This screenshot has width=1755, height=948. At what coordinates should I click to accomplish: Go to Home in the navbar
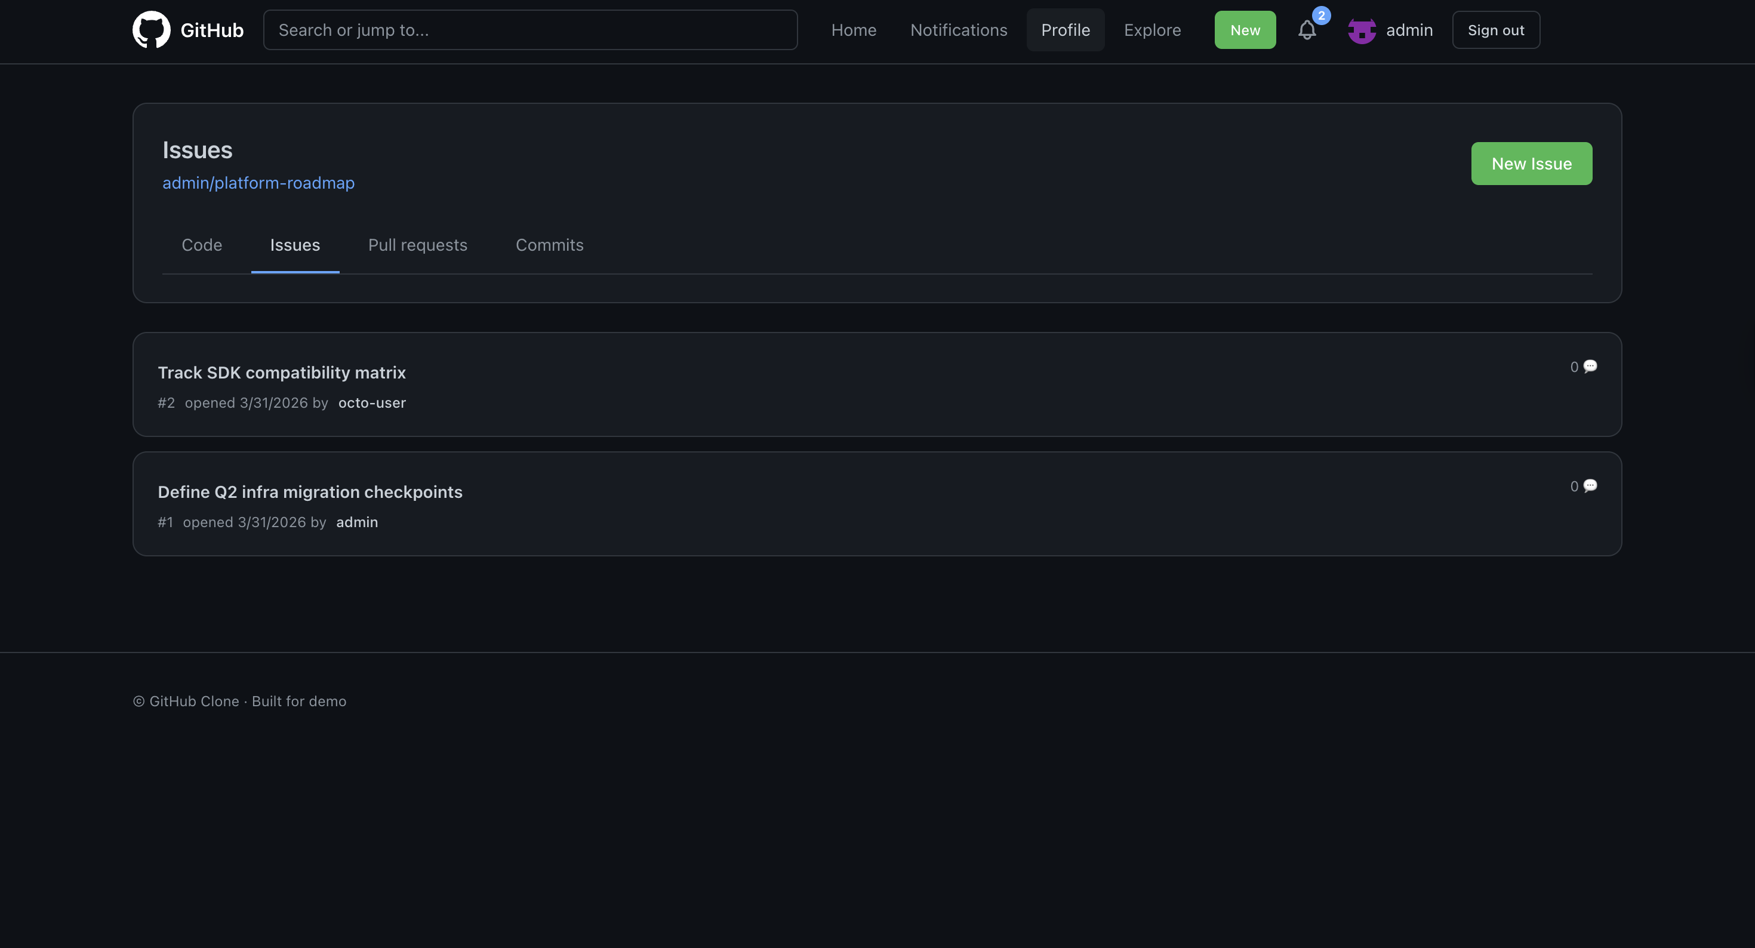point(854,30)
